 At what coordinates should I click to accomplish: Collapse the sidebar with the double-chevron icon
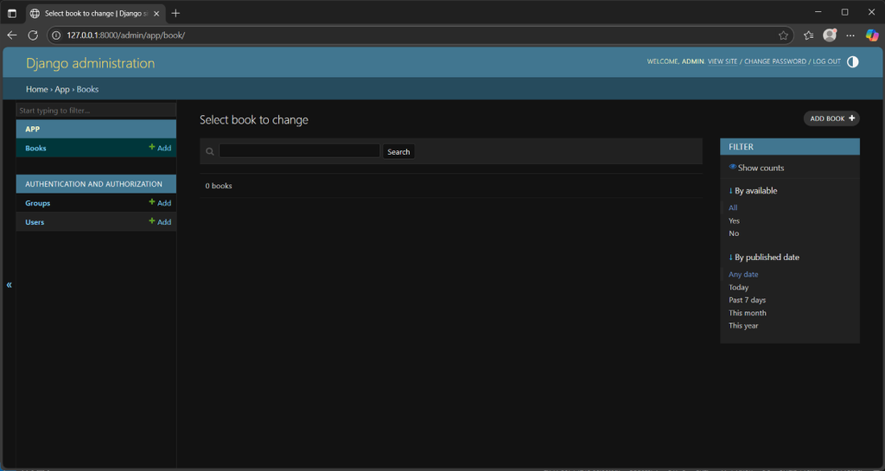[x=9, y=285]
